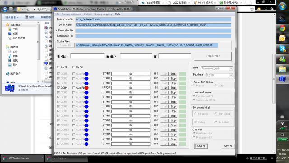Viewport: 289px width, 163px height.
Task: Click the Authentication file field
Action: pyautogui.click(x=154, y=30)
